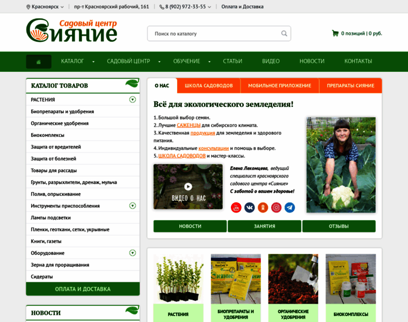Switch to Школа садоводов tab

click(x=209, y=85)
